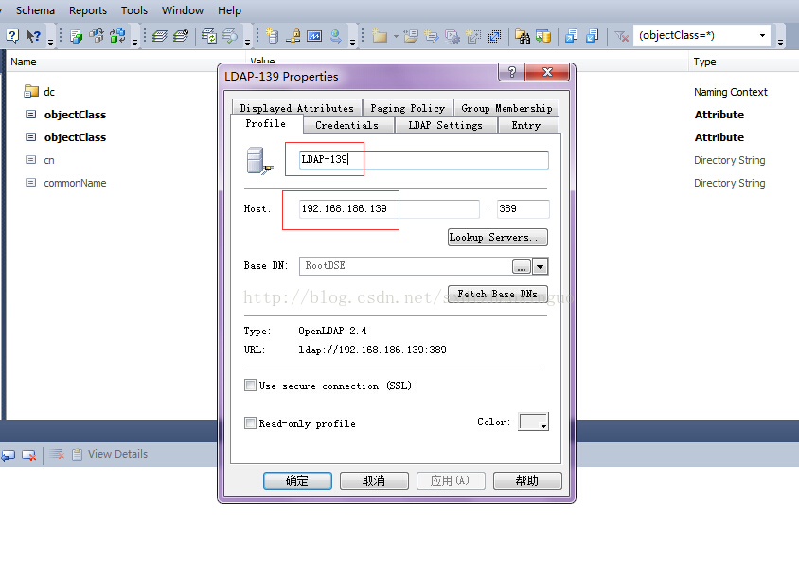Viewport: 799px width, 575px height.
Task: Click the open folder with list icon
Action: coord(411,36)
